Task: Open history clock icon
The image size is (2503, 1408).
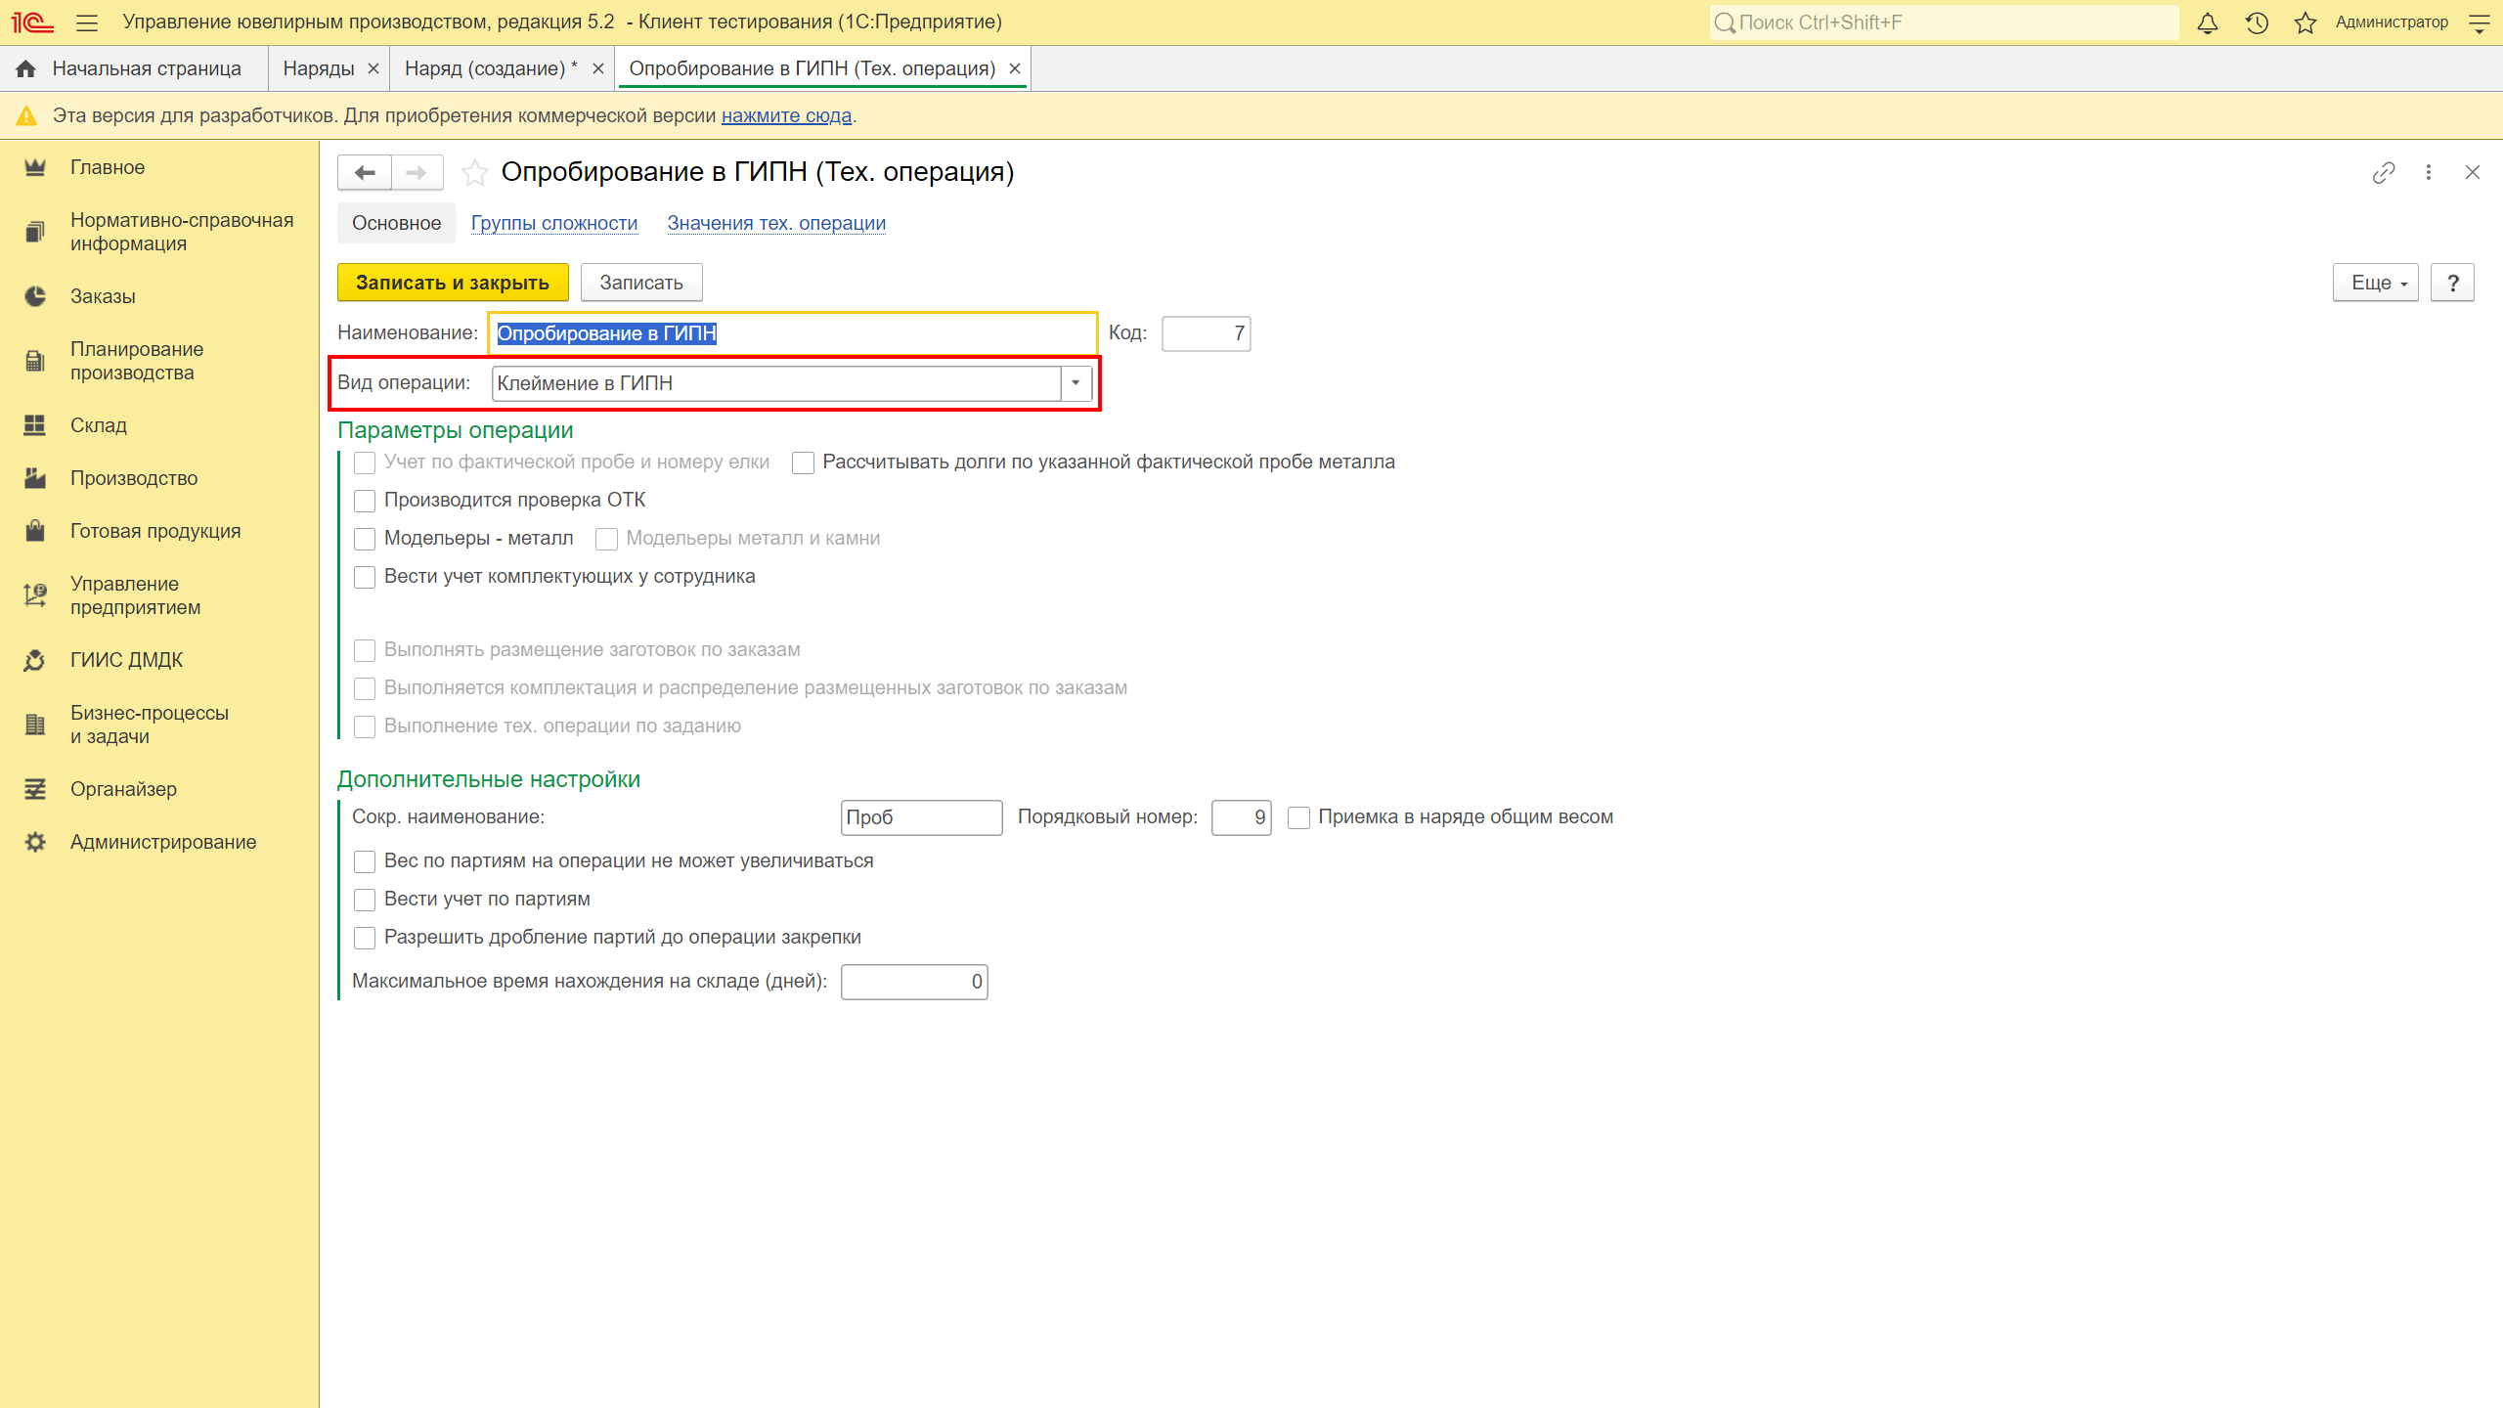Action: pos(2257,22)
